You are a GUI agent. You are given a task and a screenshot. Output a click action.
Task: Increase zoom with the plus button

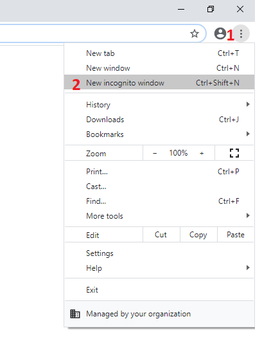pyautogui.click(x=202, y=153)
